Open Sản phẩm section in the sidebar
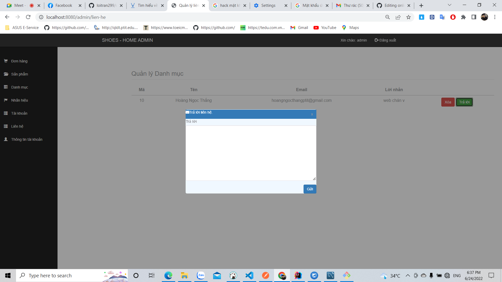The height and width of the screenshot is (282, 502). pyautogui.click(x=19, y=74)
